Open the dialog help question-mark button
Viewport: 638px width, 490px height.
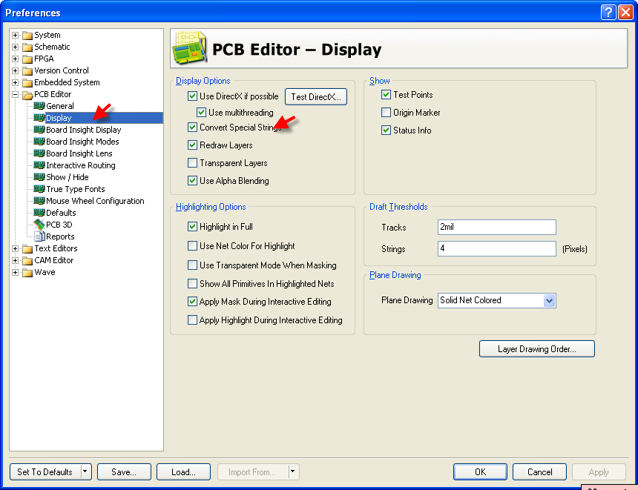608,13
